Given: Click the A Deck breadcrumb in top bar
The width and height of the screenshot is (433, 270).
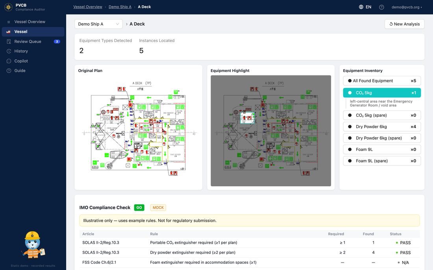Looking at the screenshot, I should pos(144,7).
